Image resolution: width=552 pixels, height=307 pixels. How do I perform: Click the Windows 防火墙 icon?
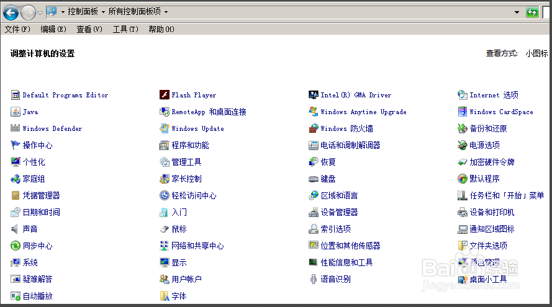(x=314, y=128)
